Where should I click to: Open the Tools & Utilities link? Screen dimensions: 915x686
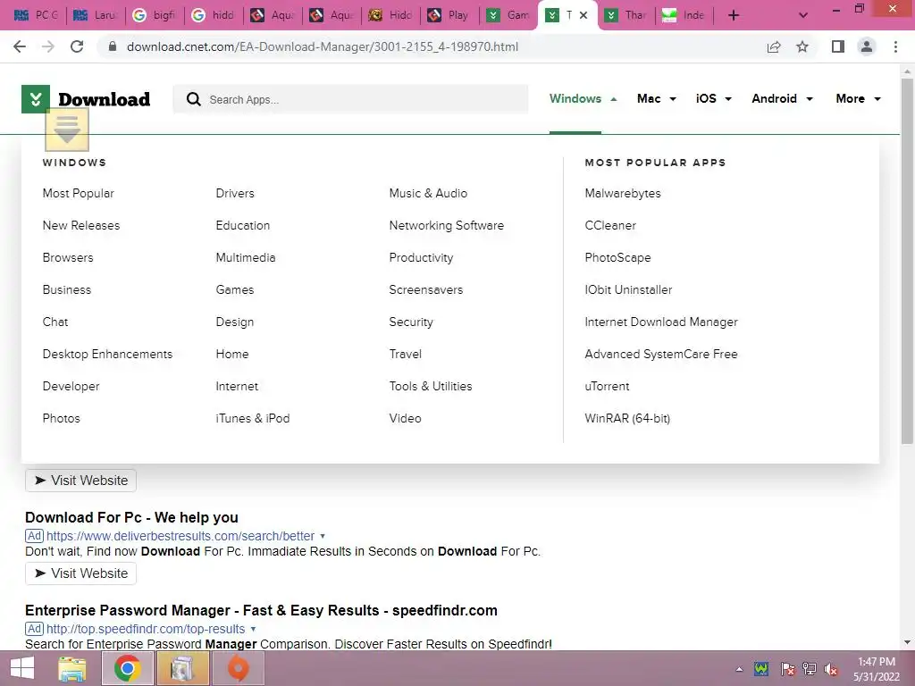tap(431, 386)
